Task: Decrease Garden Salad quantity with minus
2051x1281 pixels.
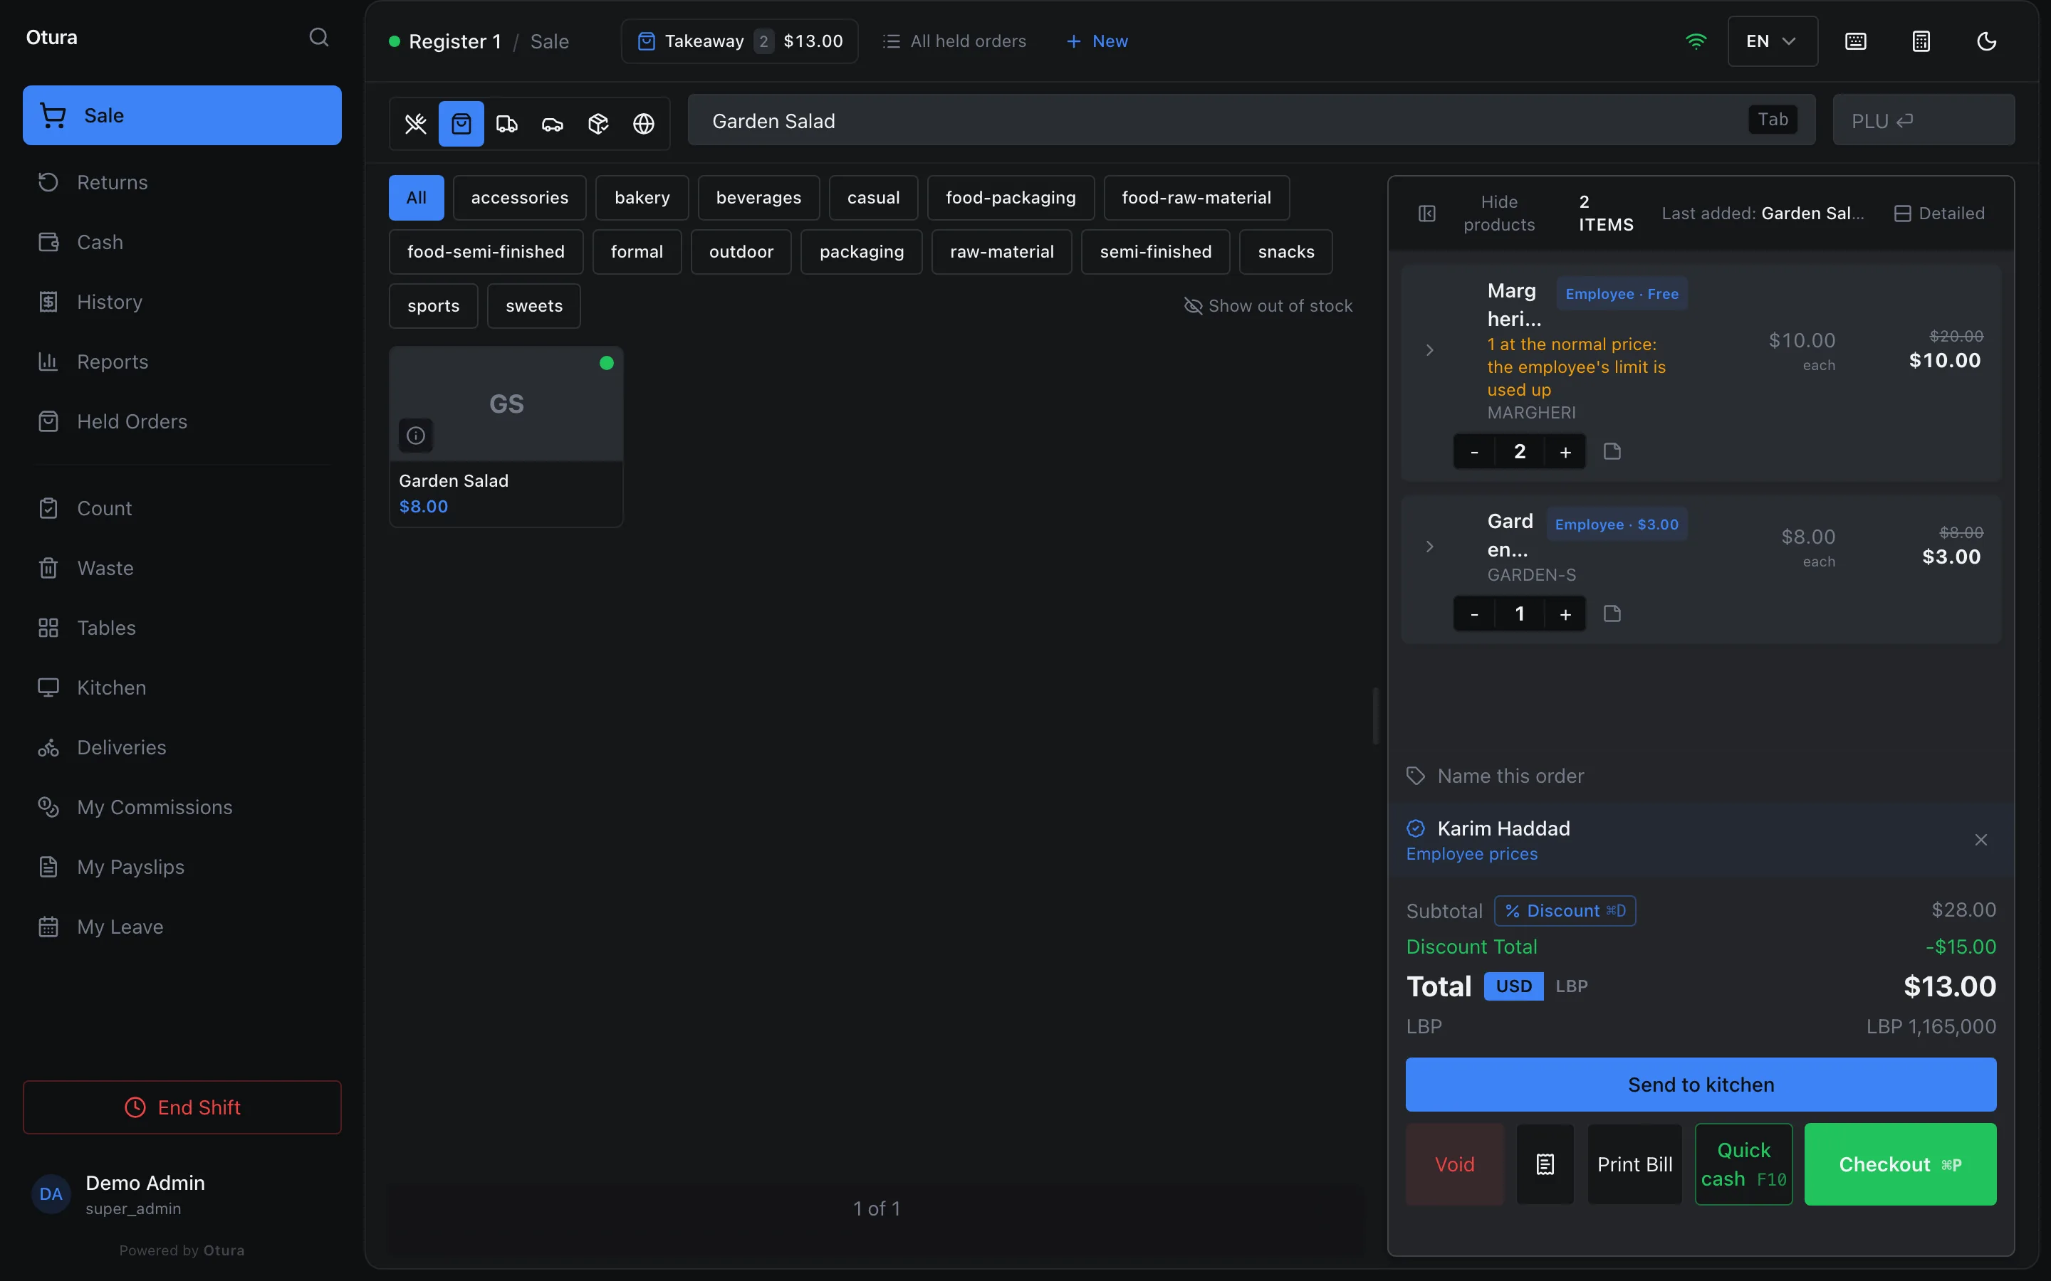Action: point(1474,614)
